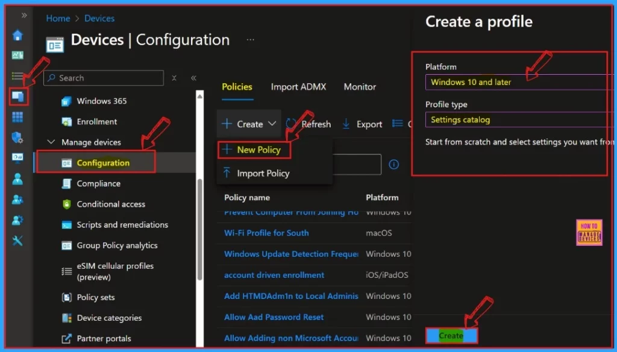The image size is (617, 352).
Task: Click the Columns list icon in toolbar
Action: (398, 124)
